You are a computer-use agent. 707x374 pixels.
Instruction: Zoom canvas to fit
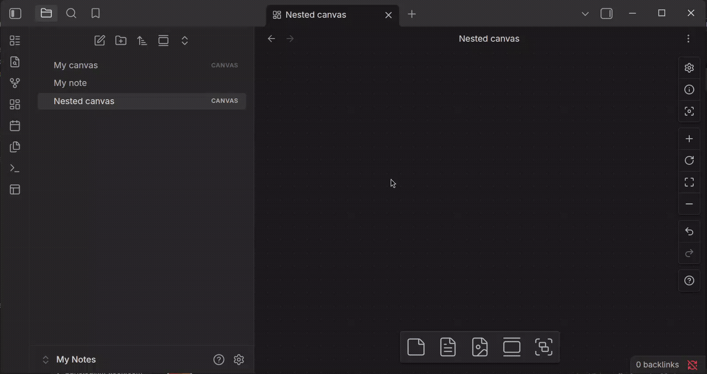(689, 182)
